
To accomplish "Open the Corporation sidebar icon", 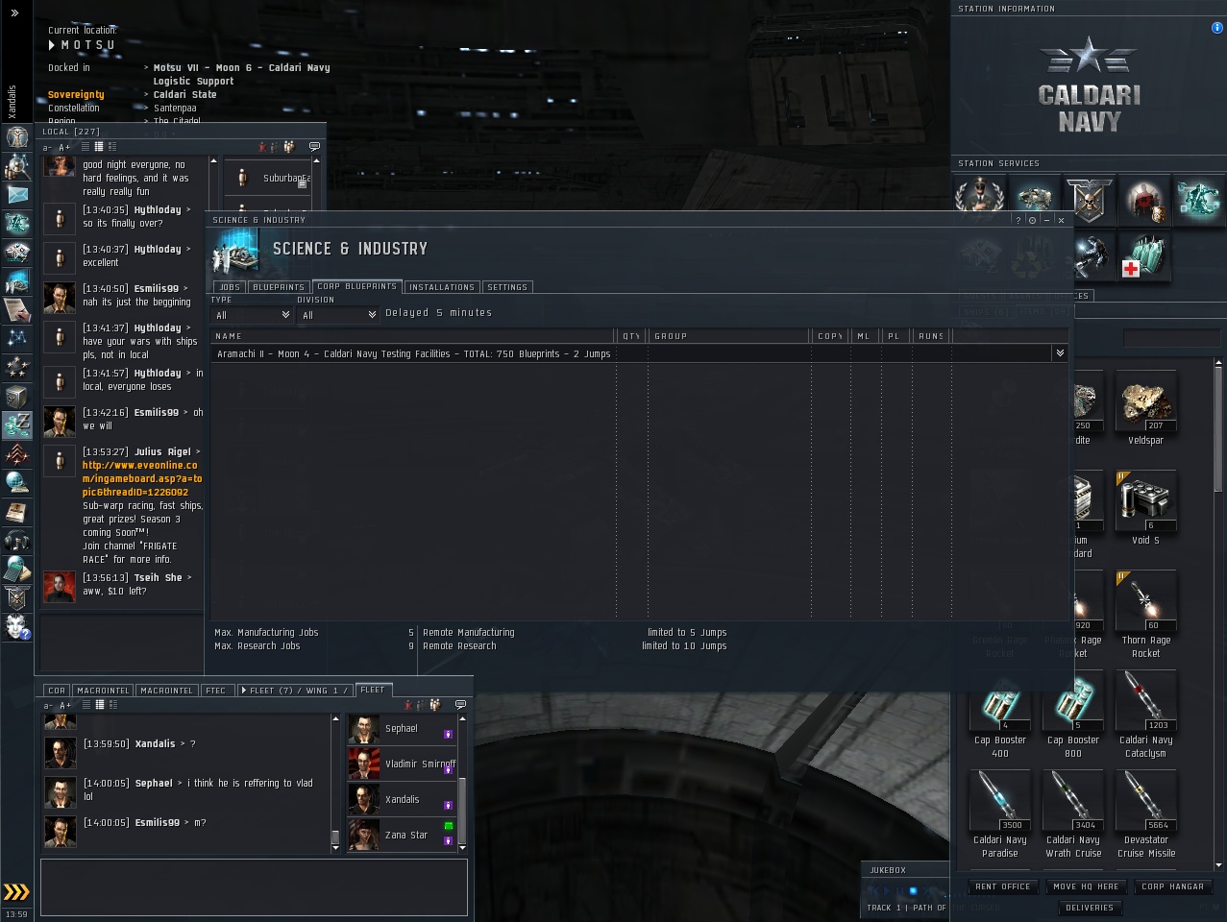I will (x=16, y=367).
